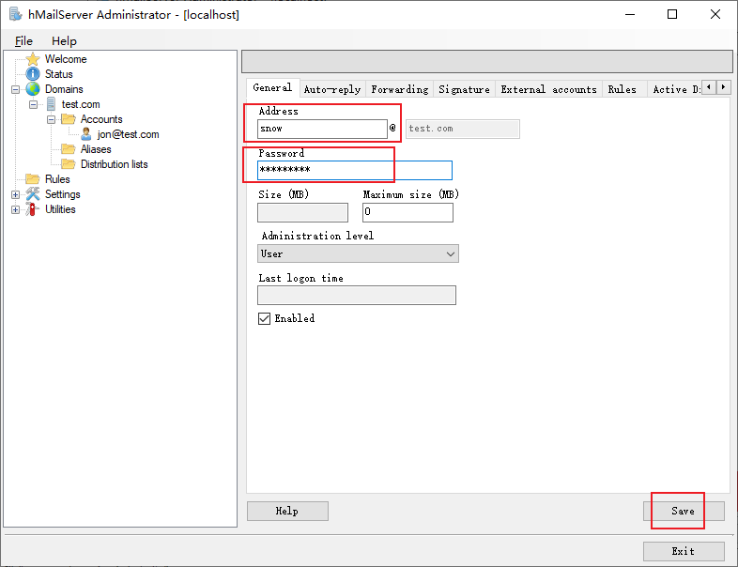
Task: Expand the Utilities tree node
Action: (x=15, y=209)
